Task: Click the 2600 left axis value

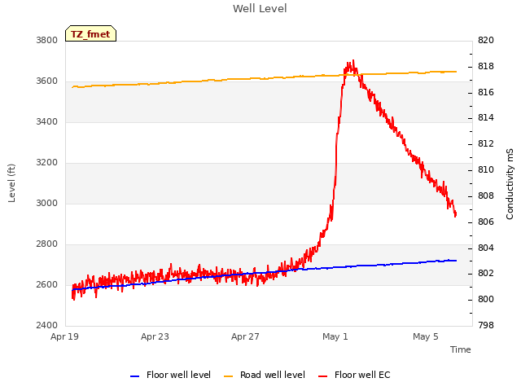Action: 47,284
